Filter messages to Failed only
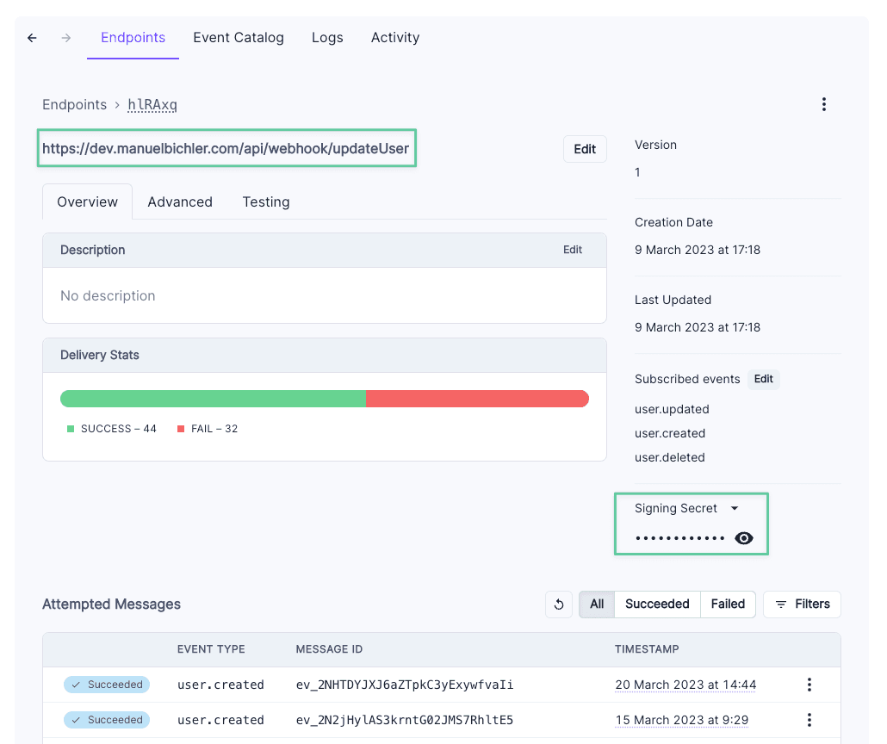Viewport: 887px width, 744px height. click(x=728, y=604)
